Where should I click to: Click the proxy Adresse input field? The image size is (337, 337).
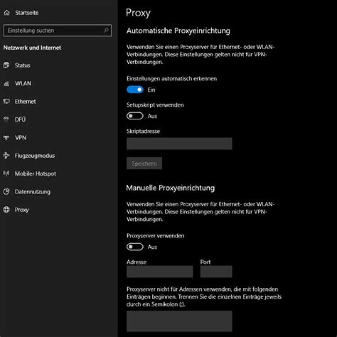160,271
